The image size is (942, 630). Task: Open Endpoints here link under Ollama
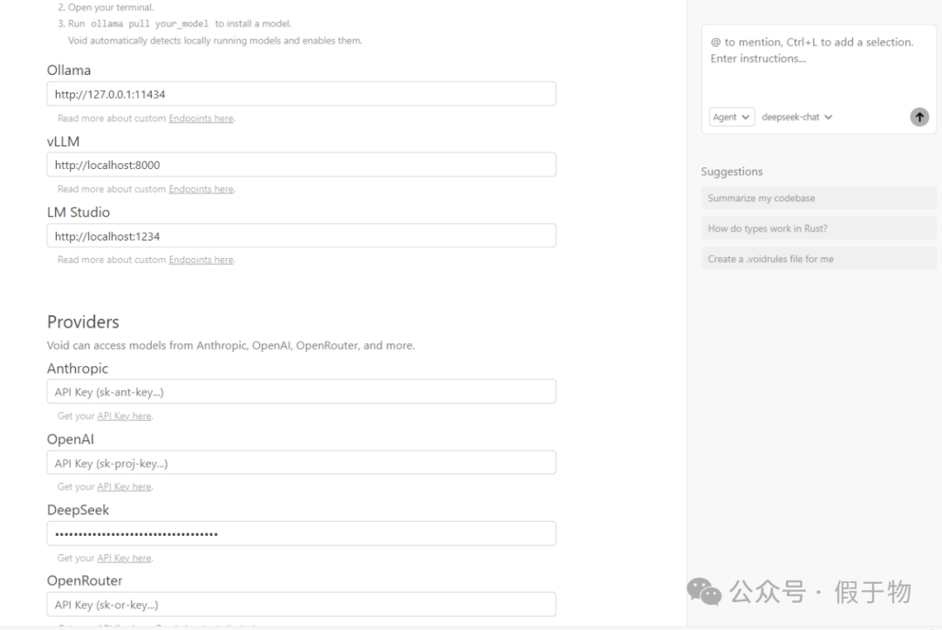201,119
